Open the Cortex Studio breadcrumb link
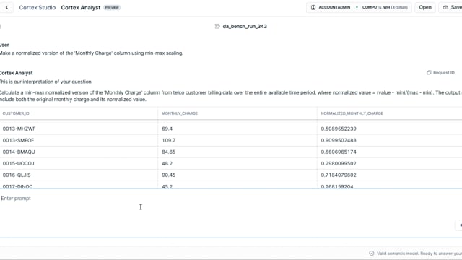The width and height of the screenshot is (462, 260). pyautogui.click(x=37, y=8)
